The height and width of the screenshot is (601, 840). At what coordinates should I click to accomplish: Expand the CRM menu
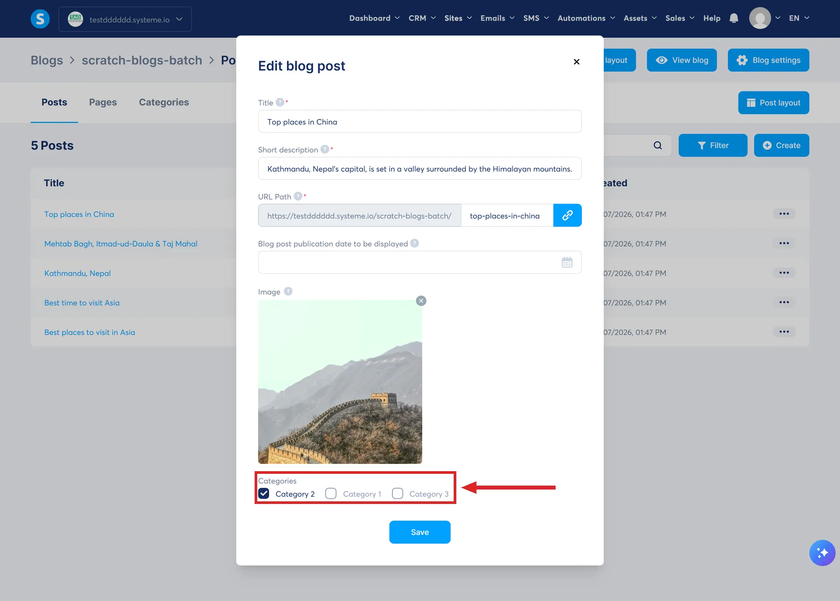point(422,18)
